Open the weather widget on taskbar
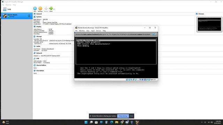The height and width of the screenshot is (125, 223). click(x=6, y=122)
